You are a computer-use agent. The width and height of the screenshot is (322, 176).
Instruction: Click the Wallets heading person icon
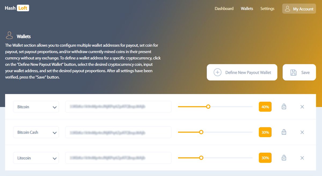(9, 36)
